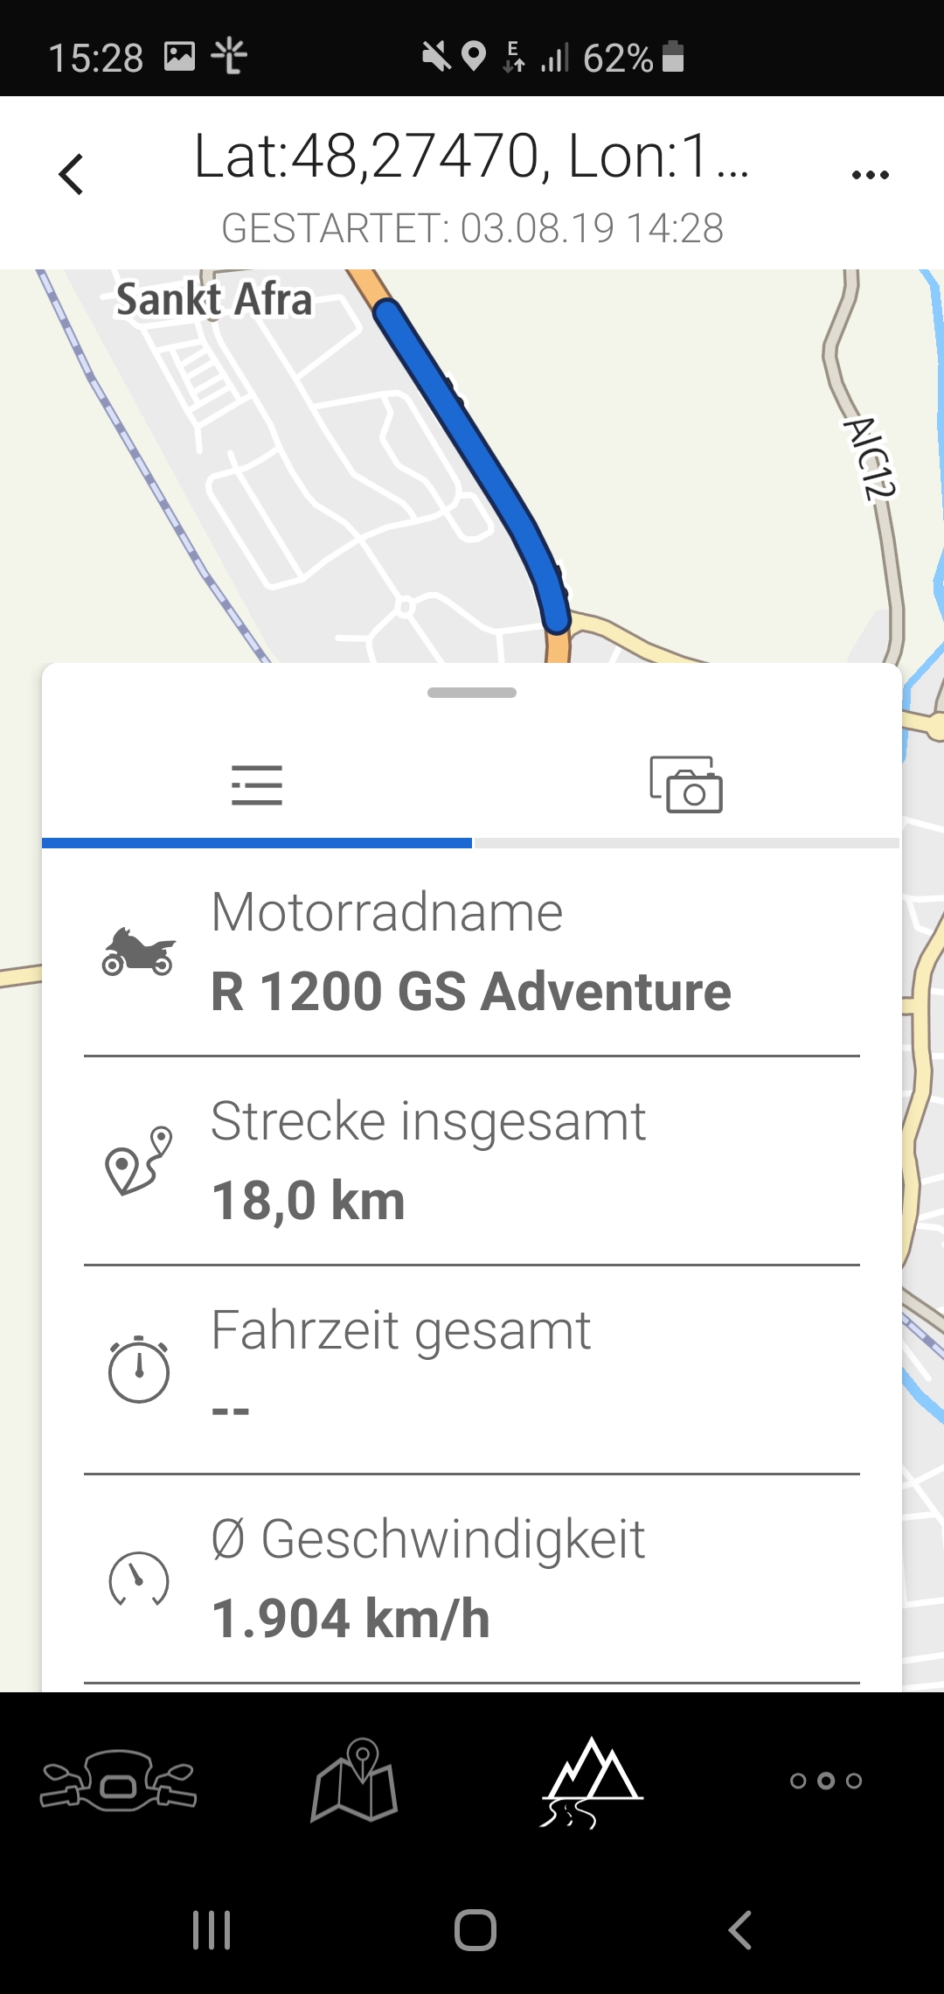Open the mountain trips tab
944x1994 pixels.
coord(592,1781)
